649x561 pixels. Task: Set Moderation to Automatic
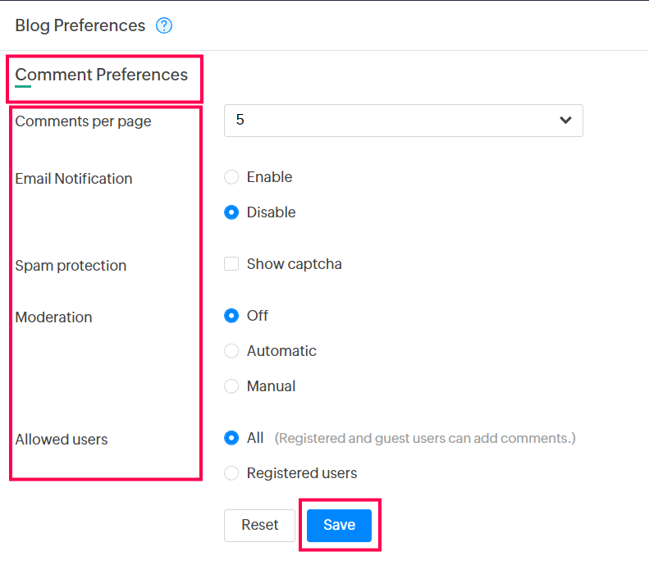click(231, 351)
